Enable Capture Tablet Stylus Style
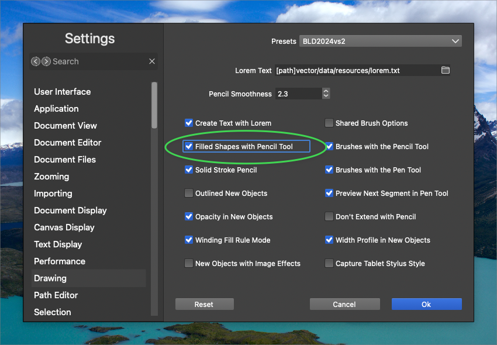 [329, 264]
